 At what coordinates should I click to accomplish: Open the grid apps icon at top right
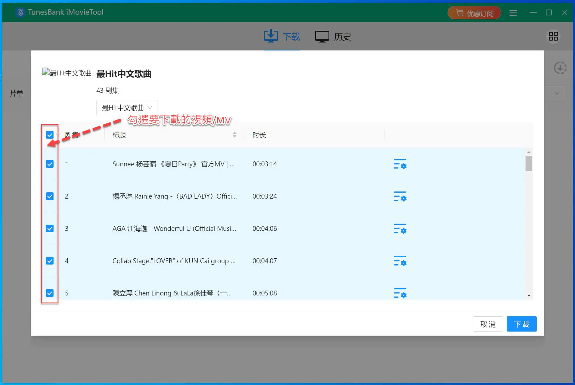coord(553,36)
